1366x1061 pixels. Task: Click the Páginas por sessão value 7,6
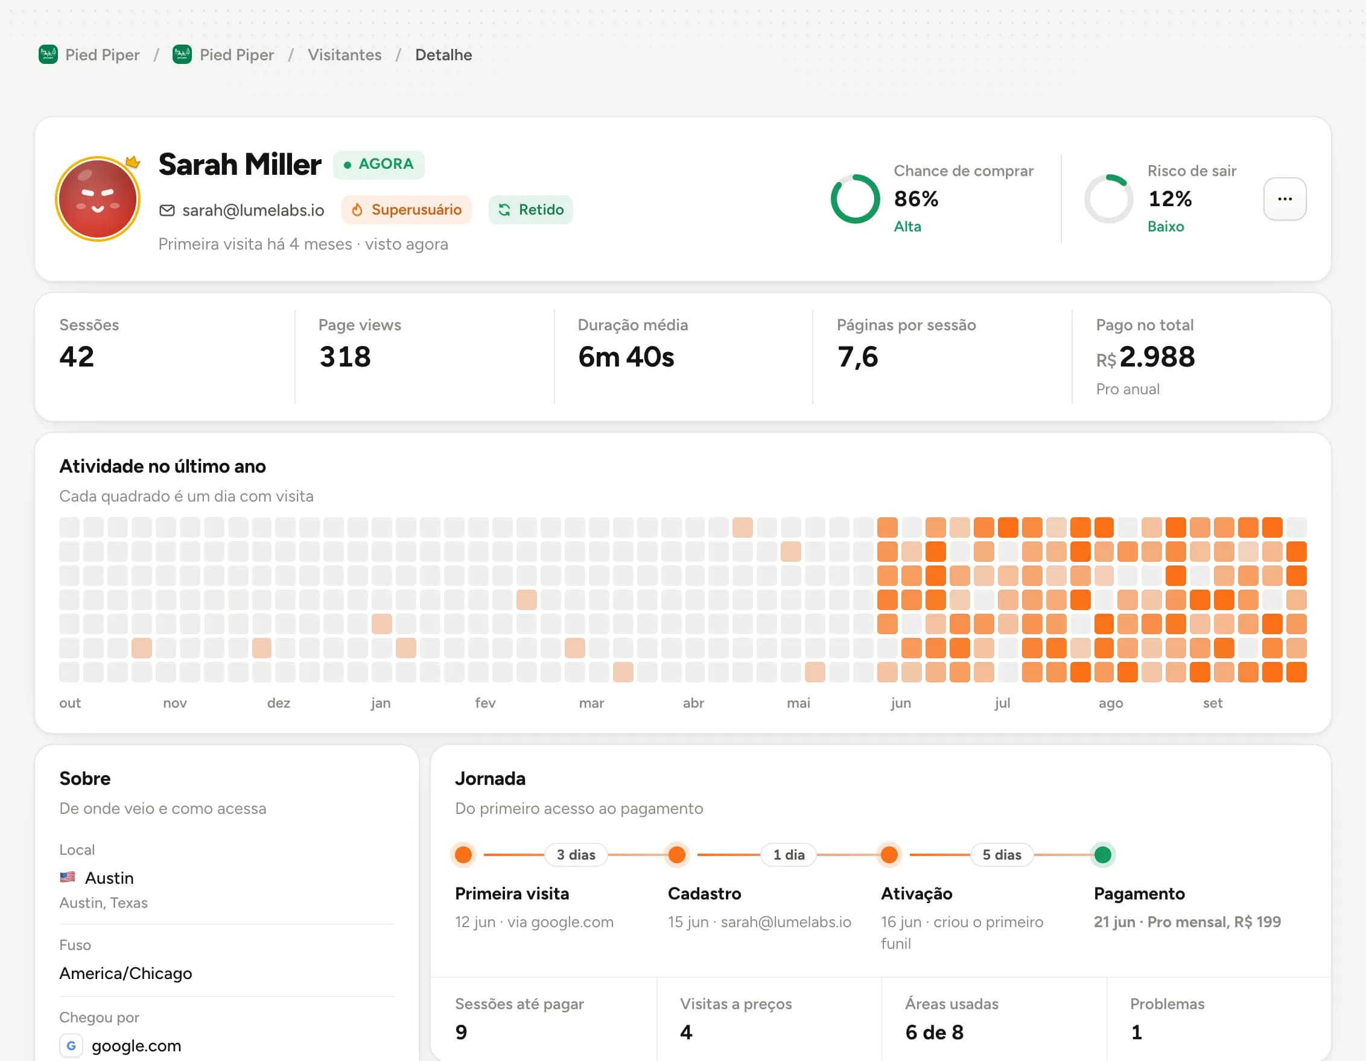pyautogui.click(x=857, y=357)
